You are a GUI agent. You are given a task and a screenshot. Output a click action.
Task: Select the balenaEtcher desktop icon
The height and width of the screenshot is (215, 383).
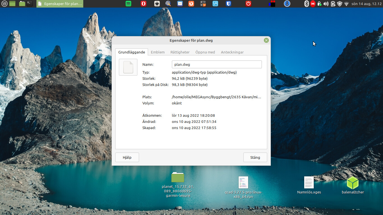point(353,183)
